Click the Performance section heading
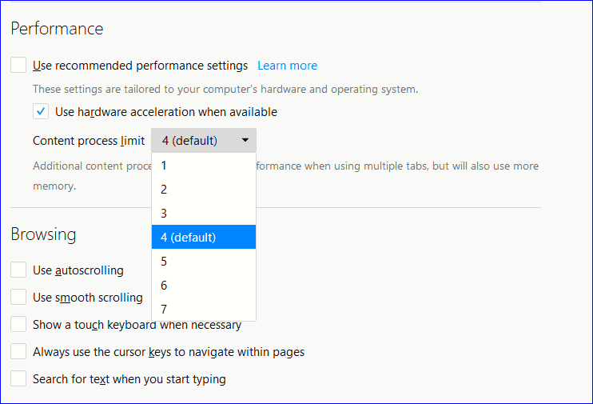This screenshot has width=593, height=404. [x=57, y=29]
